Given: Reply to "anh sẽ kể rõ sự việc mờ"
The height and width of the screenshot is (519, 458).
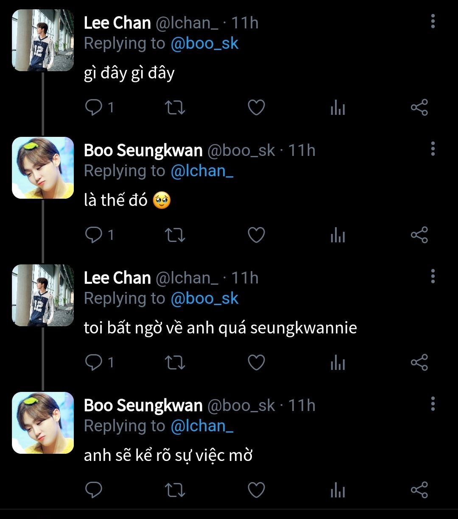Looking at the screenshot, I should click(x=94, y=490).
